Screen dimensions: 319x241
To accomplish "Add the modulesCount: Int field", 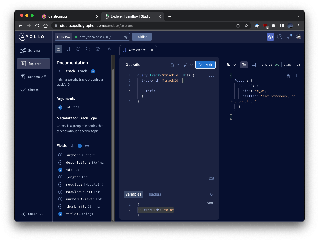I will (x=60, y=192).
